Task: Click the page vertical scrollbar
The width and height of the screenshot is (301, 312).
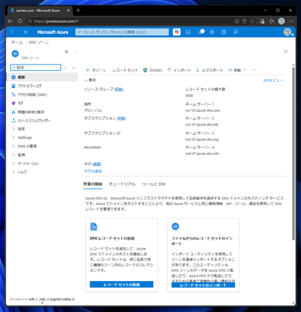Action: [x=293, y=153]
